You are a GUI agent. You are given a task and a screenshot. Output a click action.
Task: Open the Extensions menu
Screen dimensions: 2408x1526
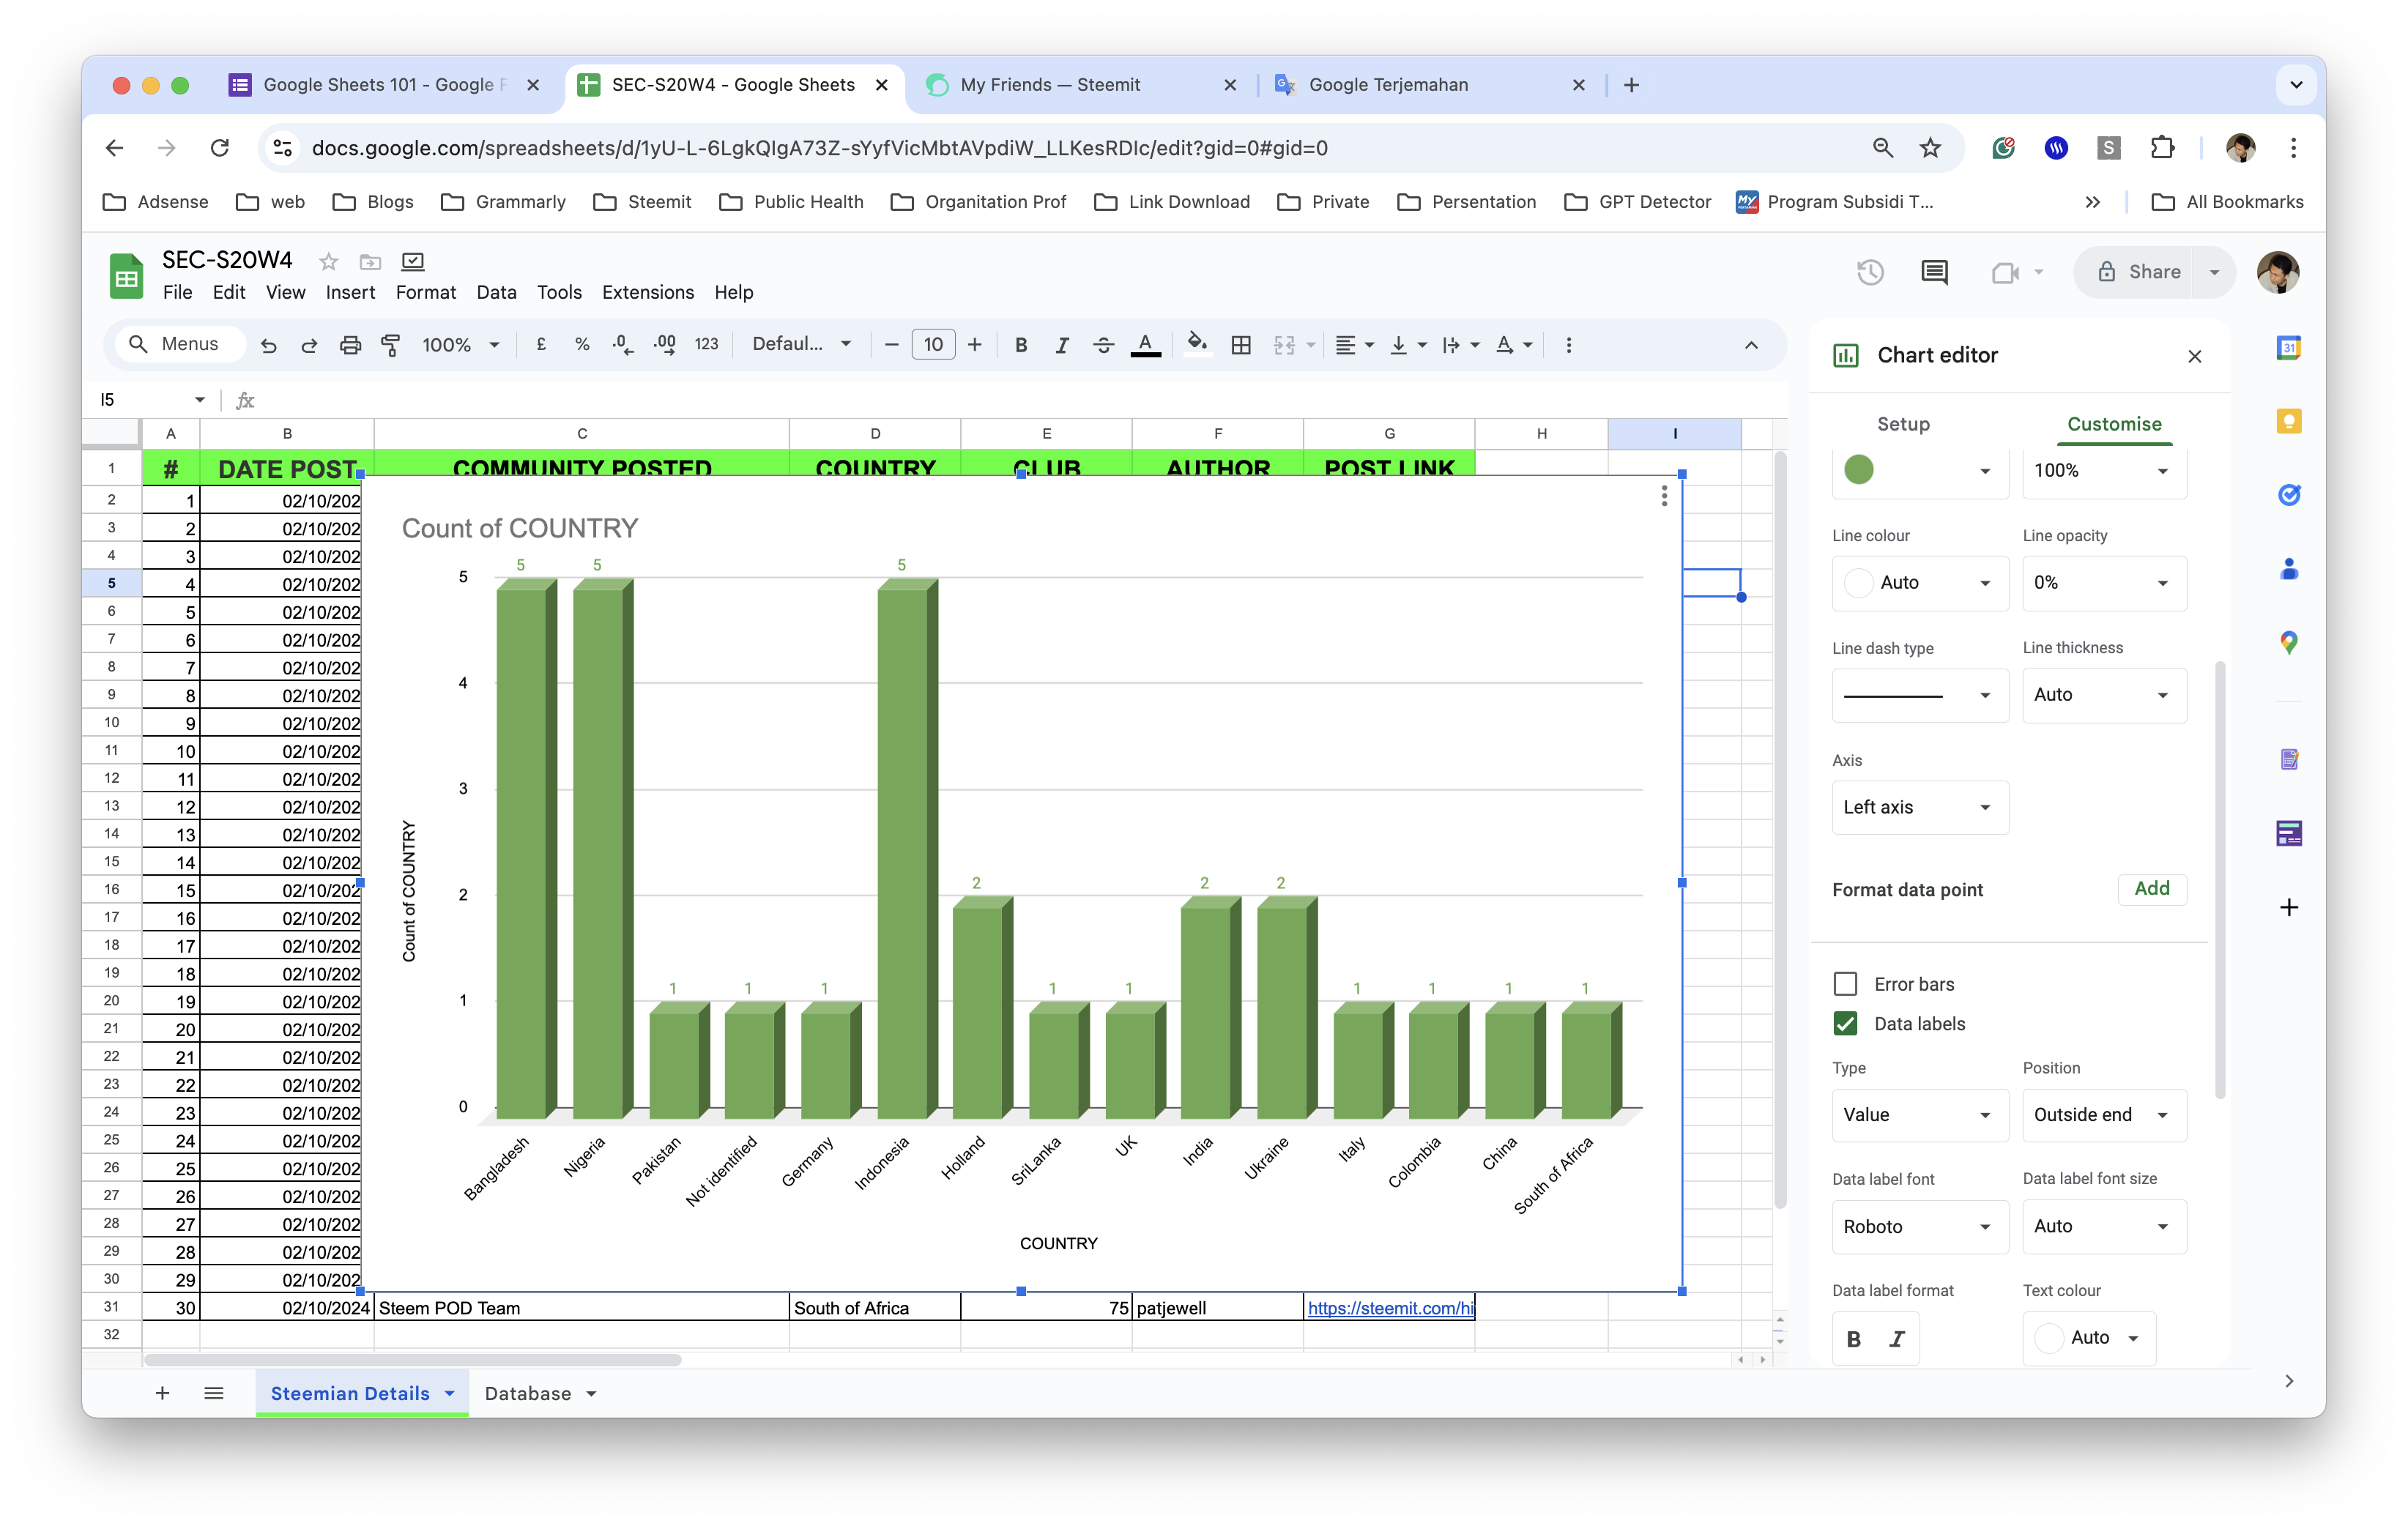[x=647, y=292]
